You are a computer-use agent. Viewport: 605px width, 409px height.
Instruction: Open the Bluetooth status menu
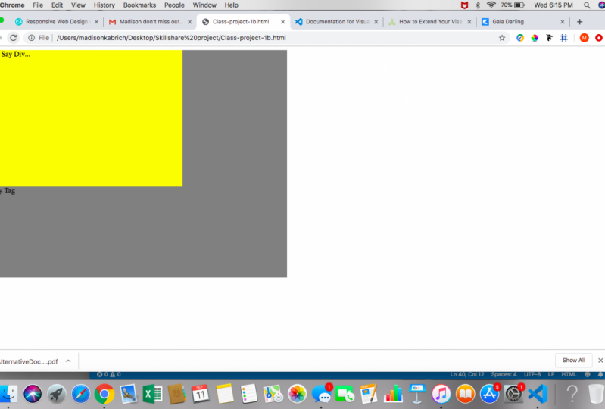[477, 5]
